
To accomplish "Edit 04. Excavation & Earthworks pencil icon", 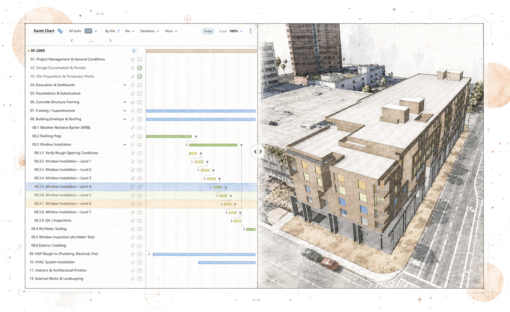I will pos(133,85).
